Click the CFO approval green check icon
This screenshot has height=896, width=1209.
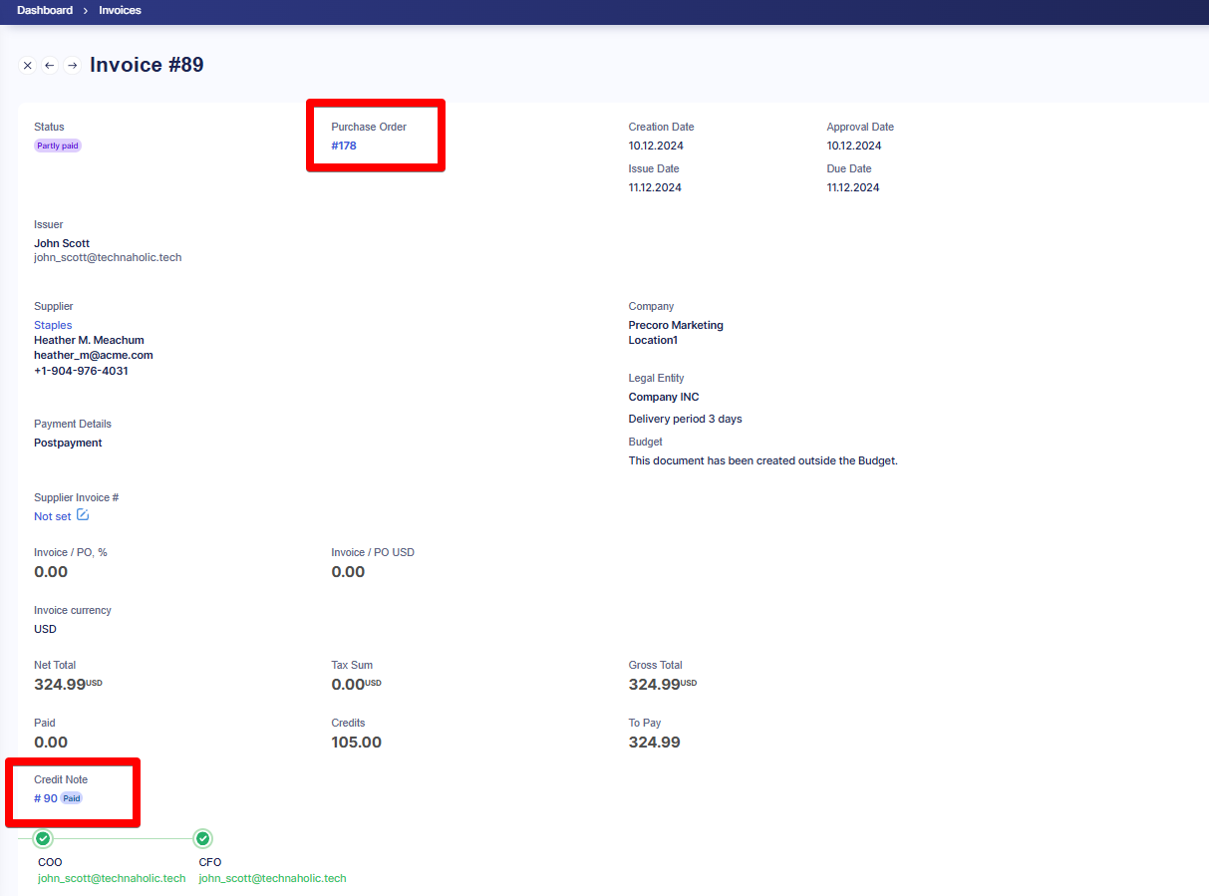pyautogui.click(x=203, y=838)
